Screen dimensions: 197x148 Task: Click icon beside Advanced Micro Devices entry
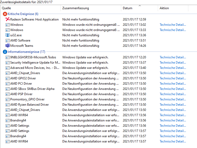click(x=8, y=68)
